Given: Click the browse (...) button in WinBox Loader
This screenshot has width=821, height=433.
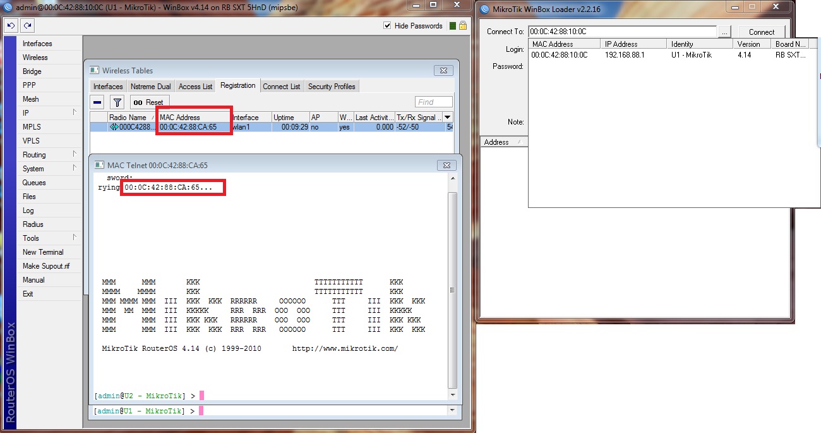Looking at the screenshot, I should pyautogui.click(x=724, y=32).
